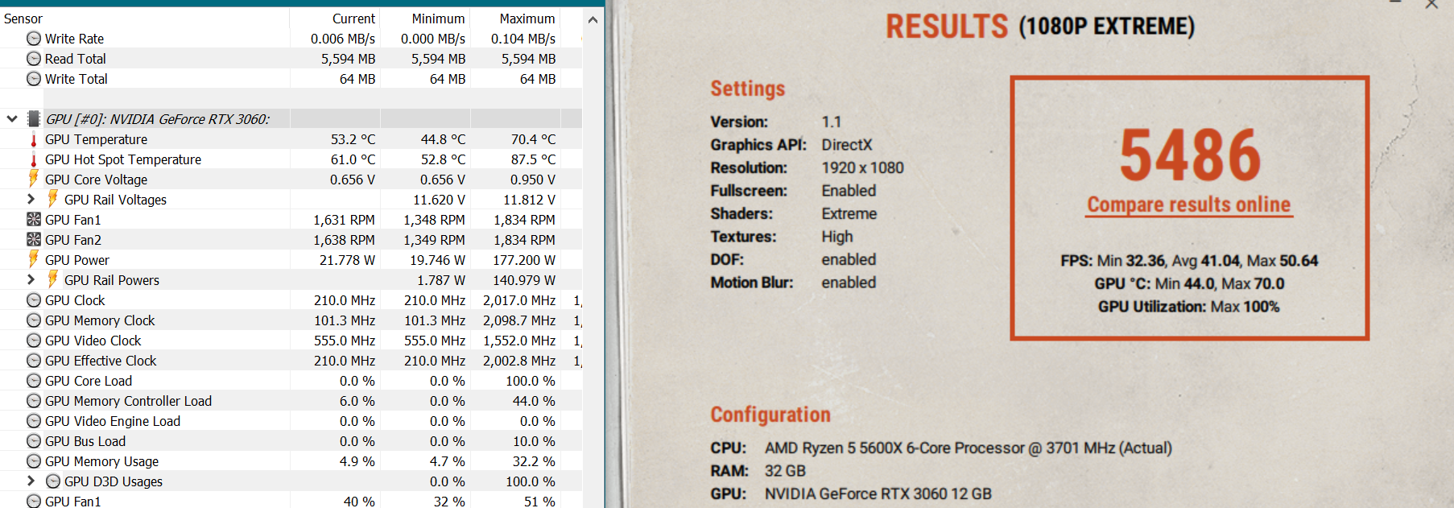The image size is (1454, 508).
Task: Click the Write Rate sensor clock icon
Action: tap(34, 39)
